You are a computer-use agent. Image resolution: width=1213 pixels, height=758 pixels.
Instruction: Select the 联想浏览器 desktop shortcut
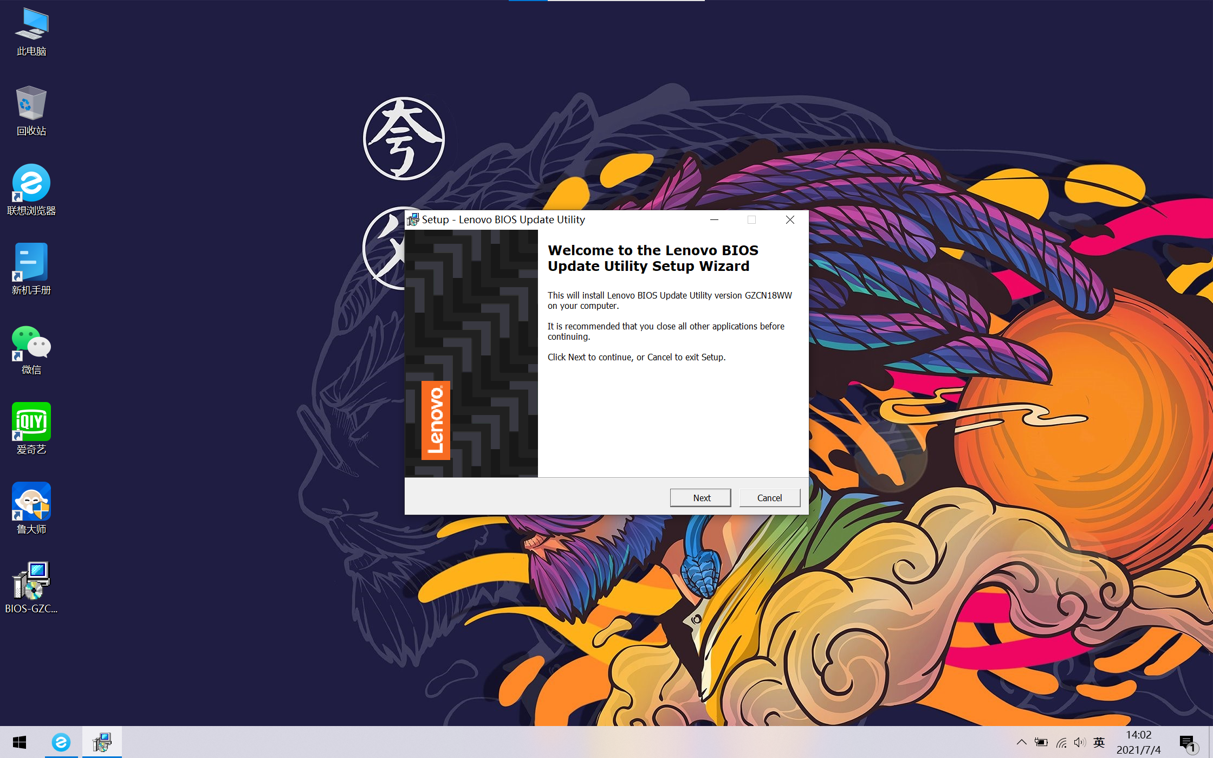point(31,190)
